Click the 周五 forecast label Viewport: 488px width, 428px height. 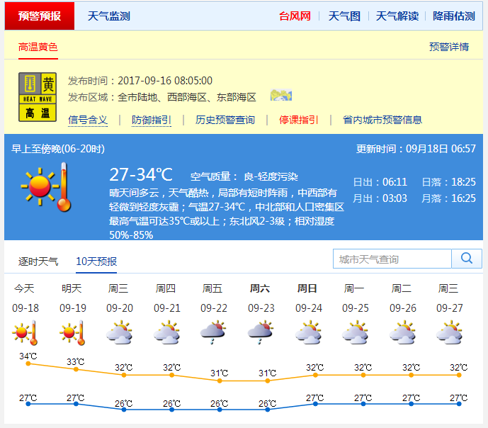click(x=212, y=288)
